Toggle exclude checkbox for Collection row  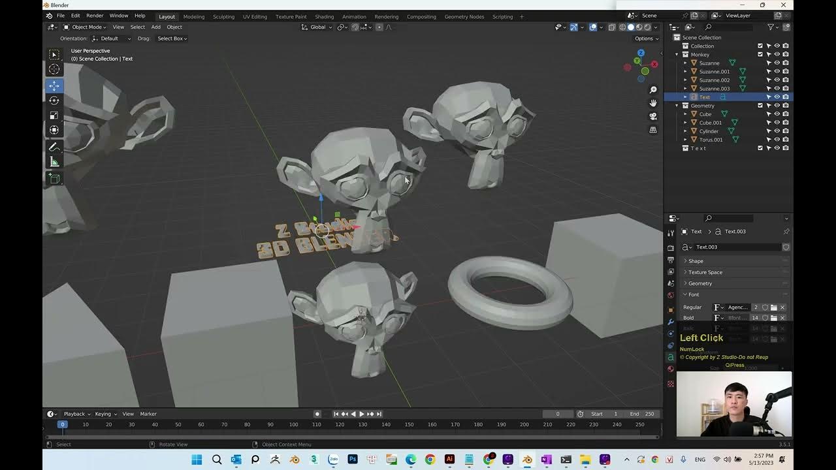760,46
